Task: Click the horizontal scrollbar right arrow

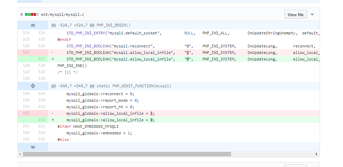Action: click(316, 154)
